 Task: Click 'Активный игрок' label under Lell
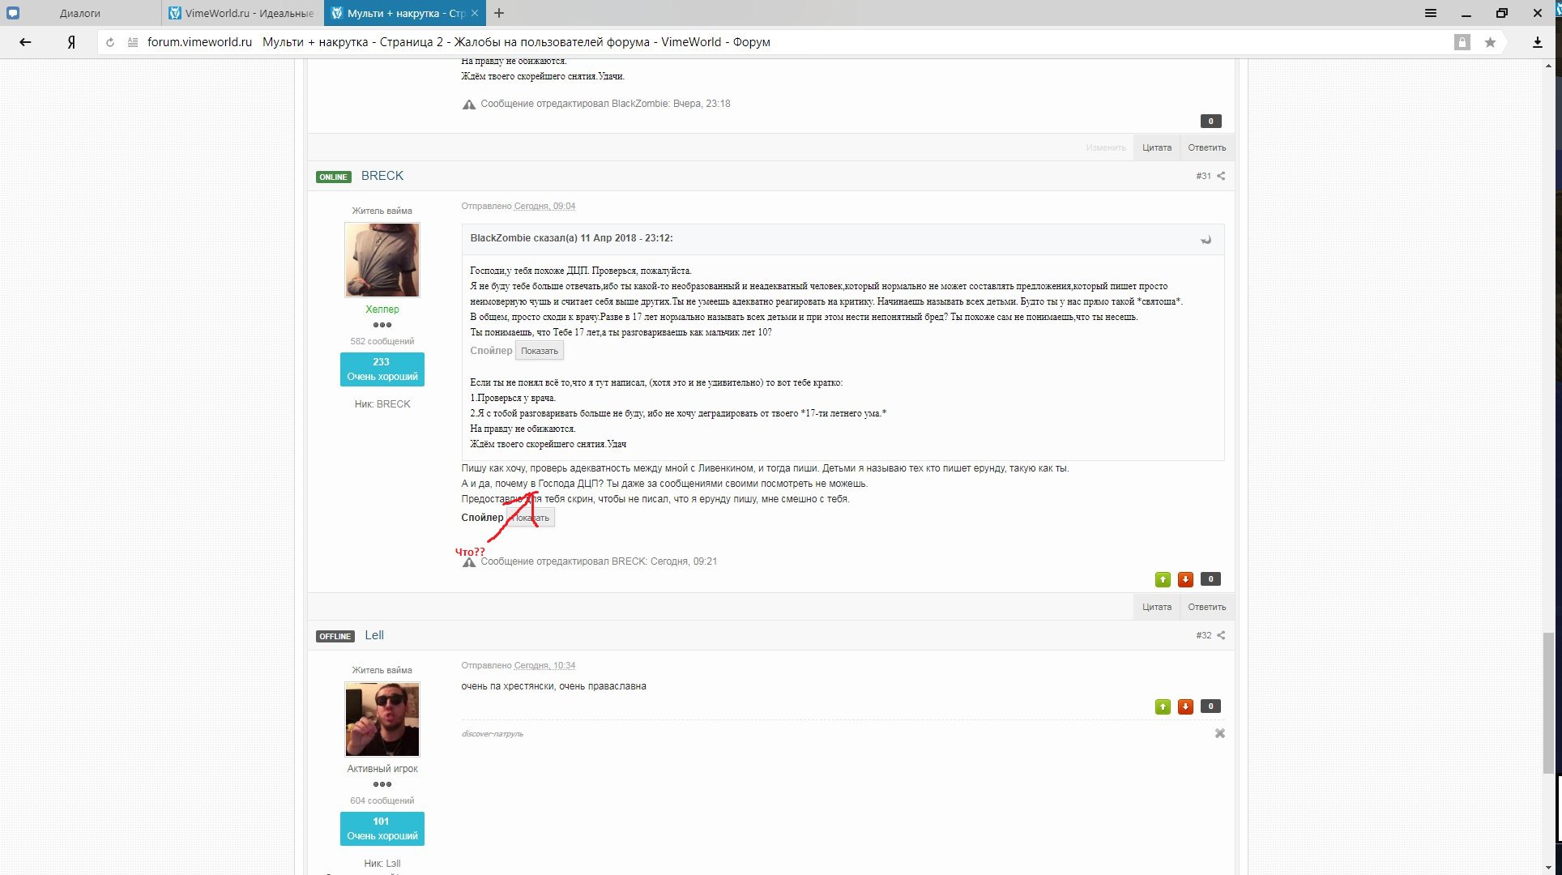pyautogui.click(x=382, y=768)
